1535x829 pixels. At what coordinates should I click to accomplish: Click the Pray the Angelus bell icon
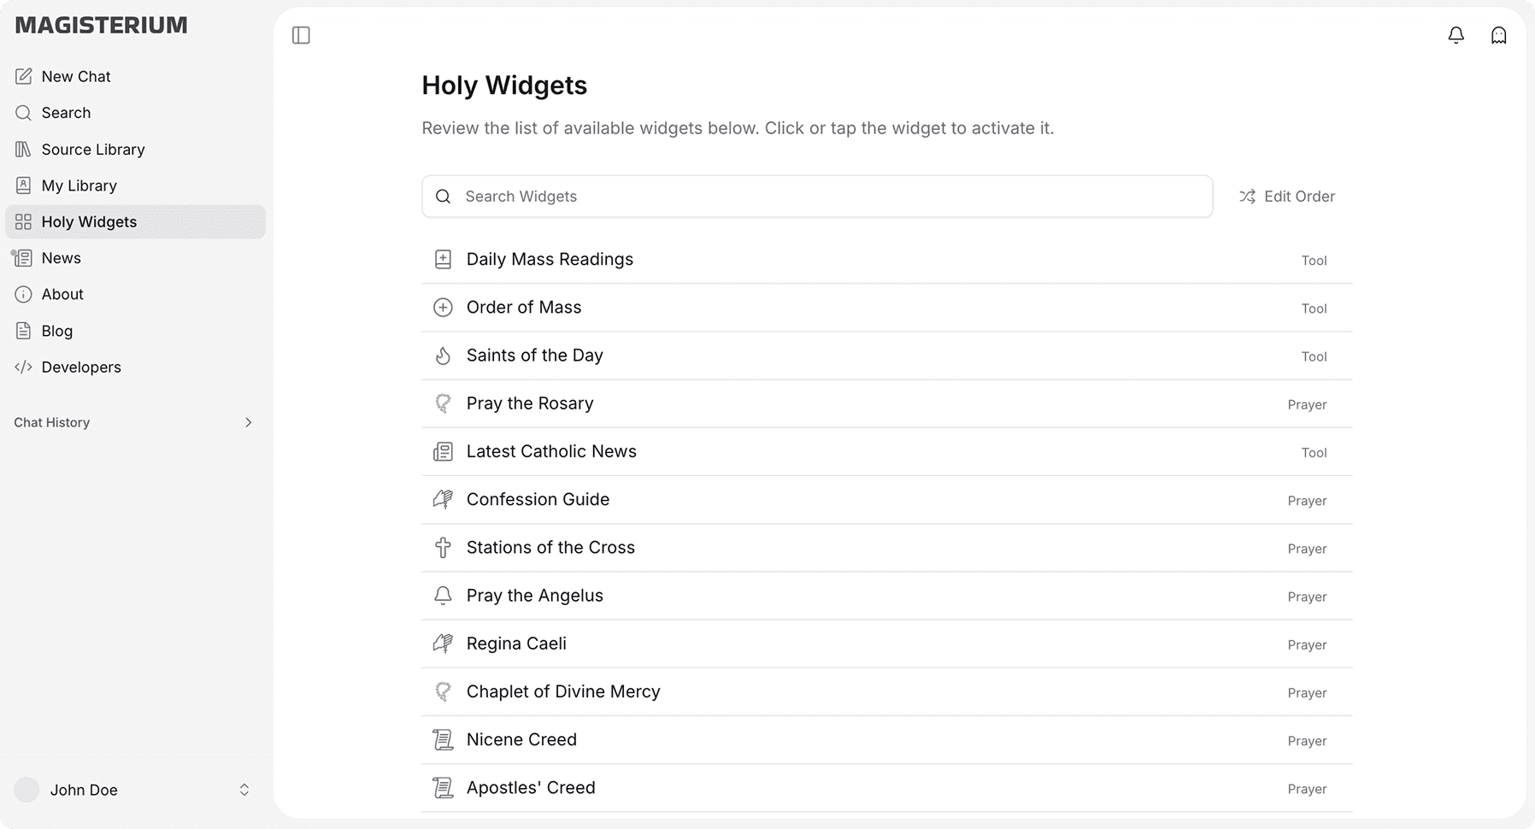point(443,596)
